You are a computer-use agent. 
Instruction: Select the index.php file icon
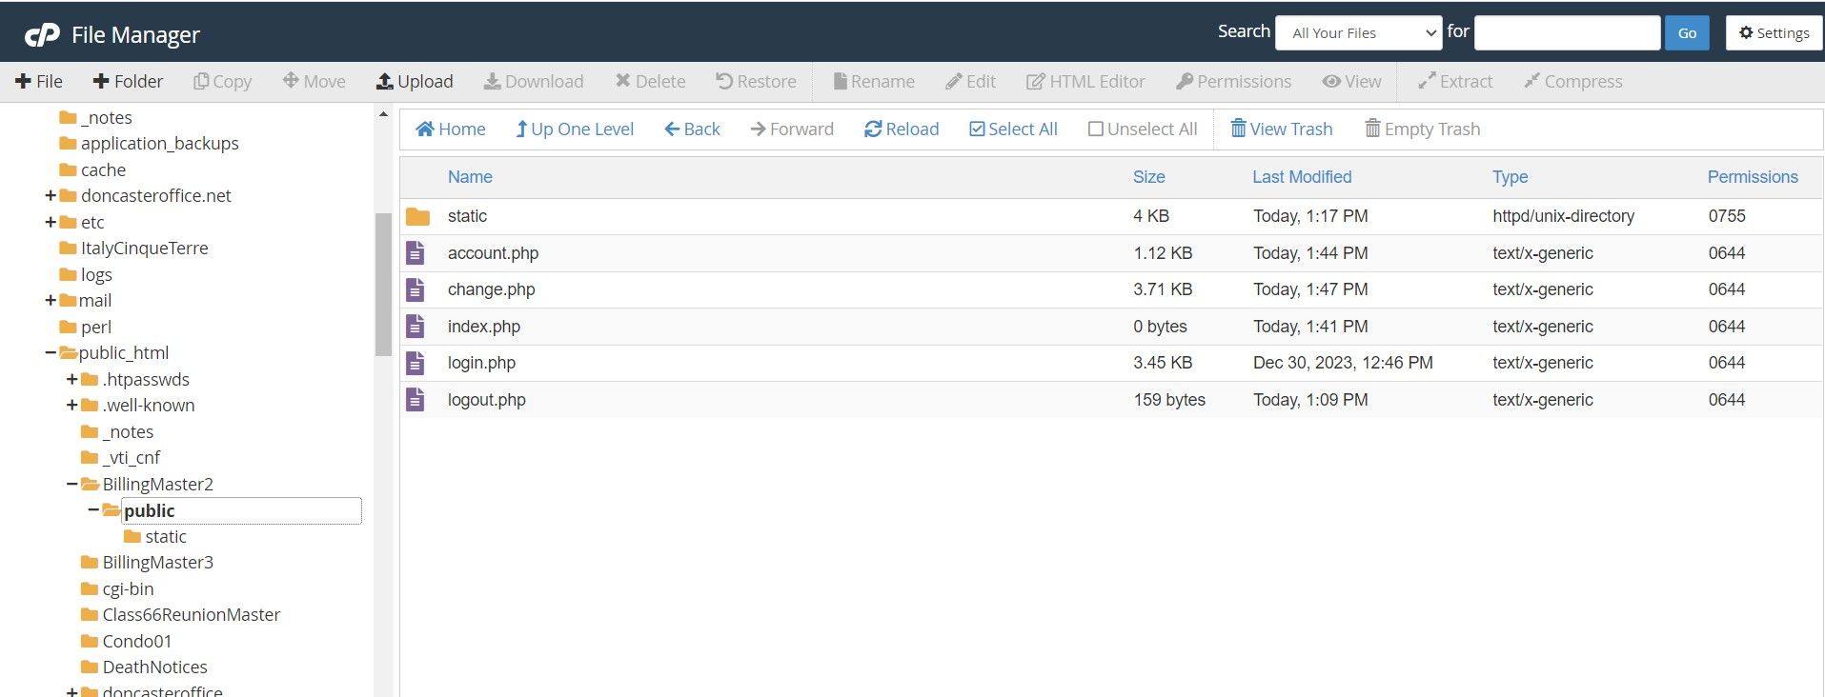pyautogui.click(x=416, y=327)
